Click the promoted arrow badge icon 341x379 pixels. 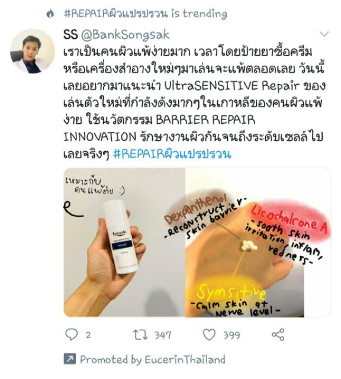click(70, 359)
